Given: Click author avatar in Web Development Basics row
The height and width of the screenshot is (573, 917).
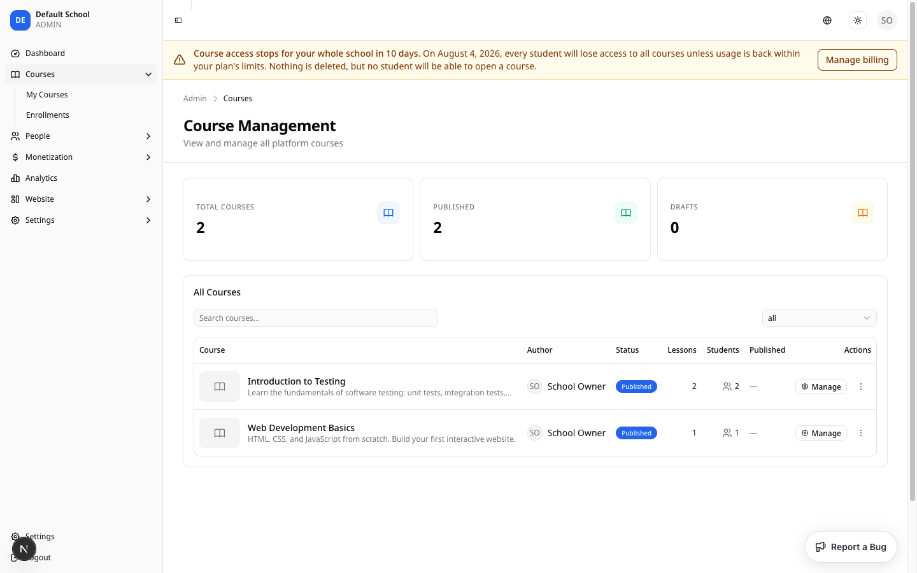Looking at the screenshot, I should click(x=535, y=433).
